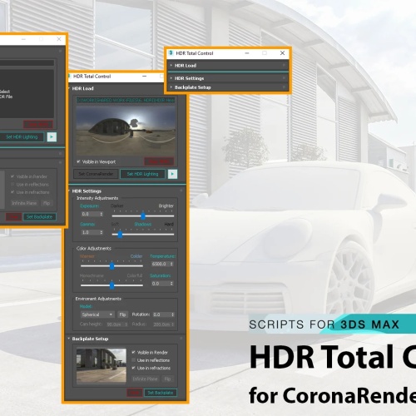Click the Soft–Hard shadows slider handle
This screenshot has height=416, width=416.
coord(120,234)
